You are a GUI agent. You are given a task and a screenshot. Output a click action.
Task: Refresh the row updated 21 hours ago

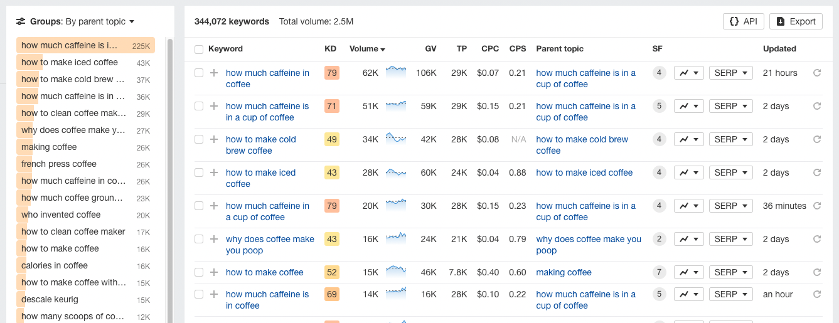tap(817, 73)
